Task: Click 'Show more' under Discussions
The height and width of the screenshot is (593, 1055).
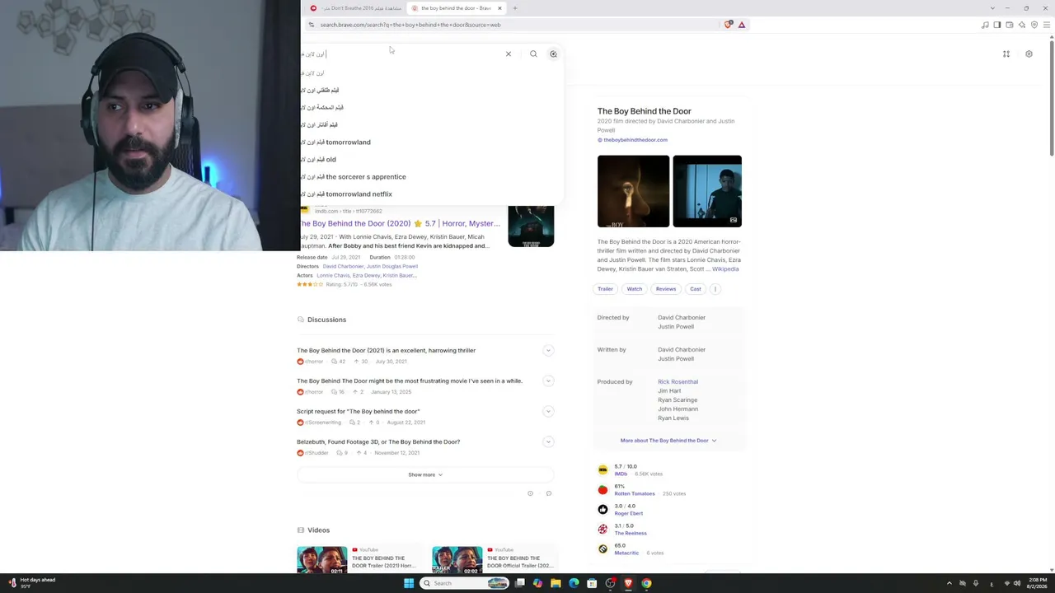Action: pos(425,475)
